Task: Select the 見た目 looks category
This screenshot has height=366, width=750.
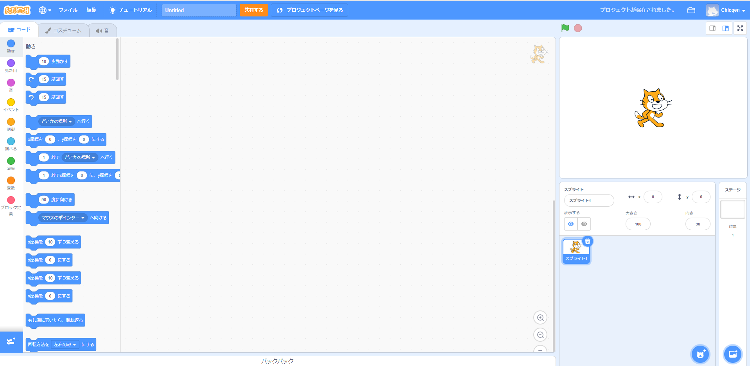Action: [x=11, y=65]
